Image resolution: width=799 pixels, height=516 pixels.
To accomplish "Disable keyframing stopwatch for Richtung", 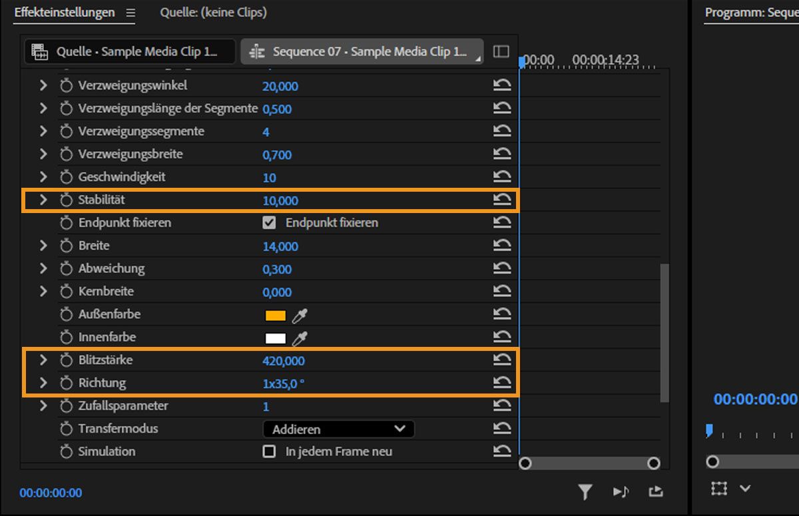I will pyautogui.click(x=66, y=382).
